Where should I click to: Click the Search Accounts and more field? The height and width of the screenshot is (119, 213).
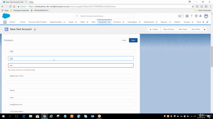[x=104, y=16]
